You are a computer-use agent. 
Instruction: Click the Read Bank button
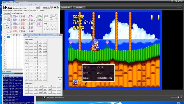click(x=7, y=13)
